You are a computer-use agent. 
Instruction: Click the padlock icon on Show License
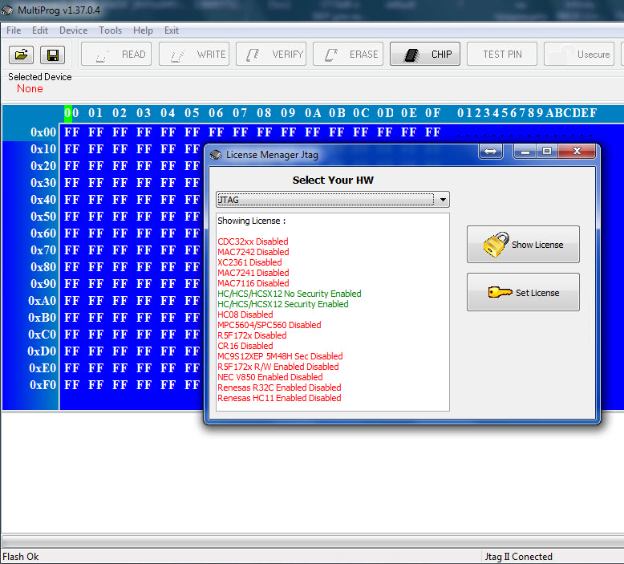click(x=496, y=245)
